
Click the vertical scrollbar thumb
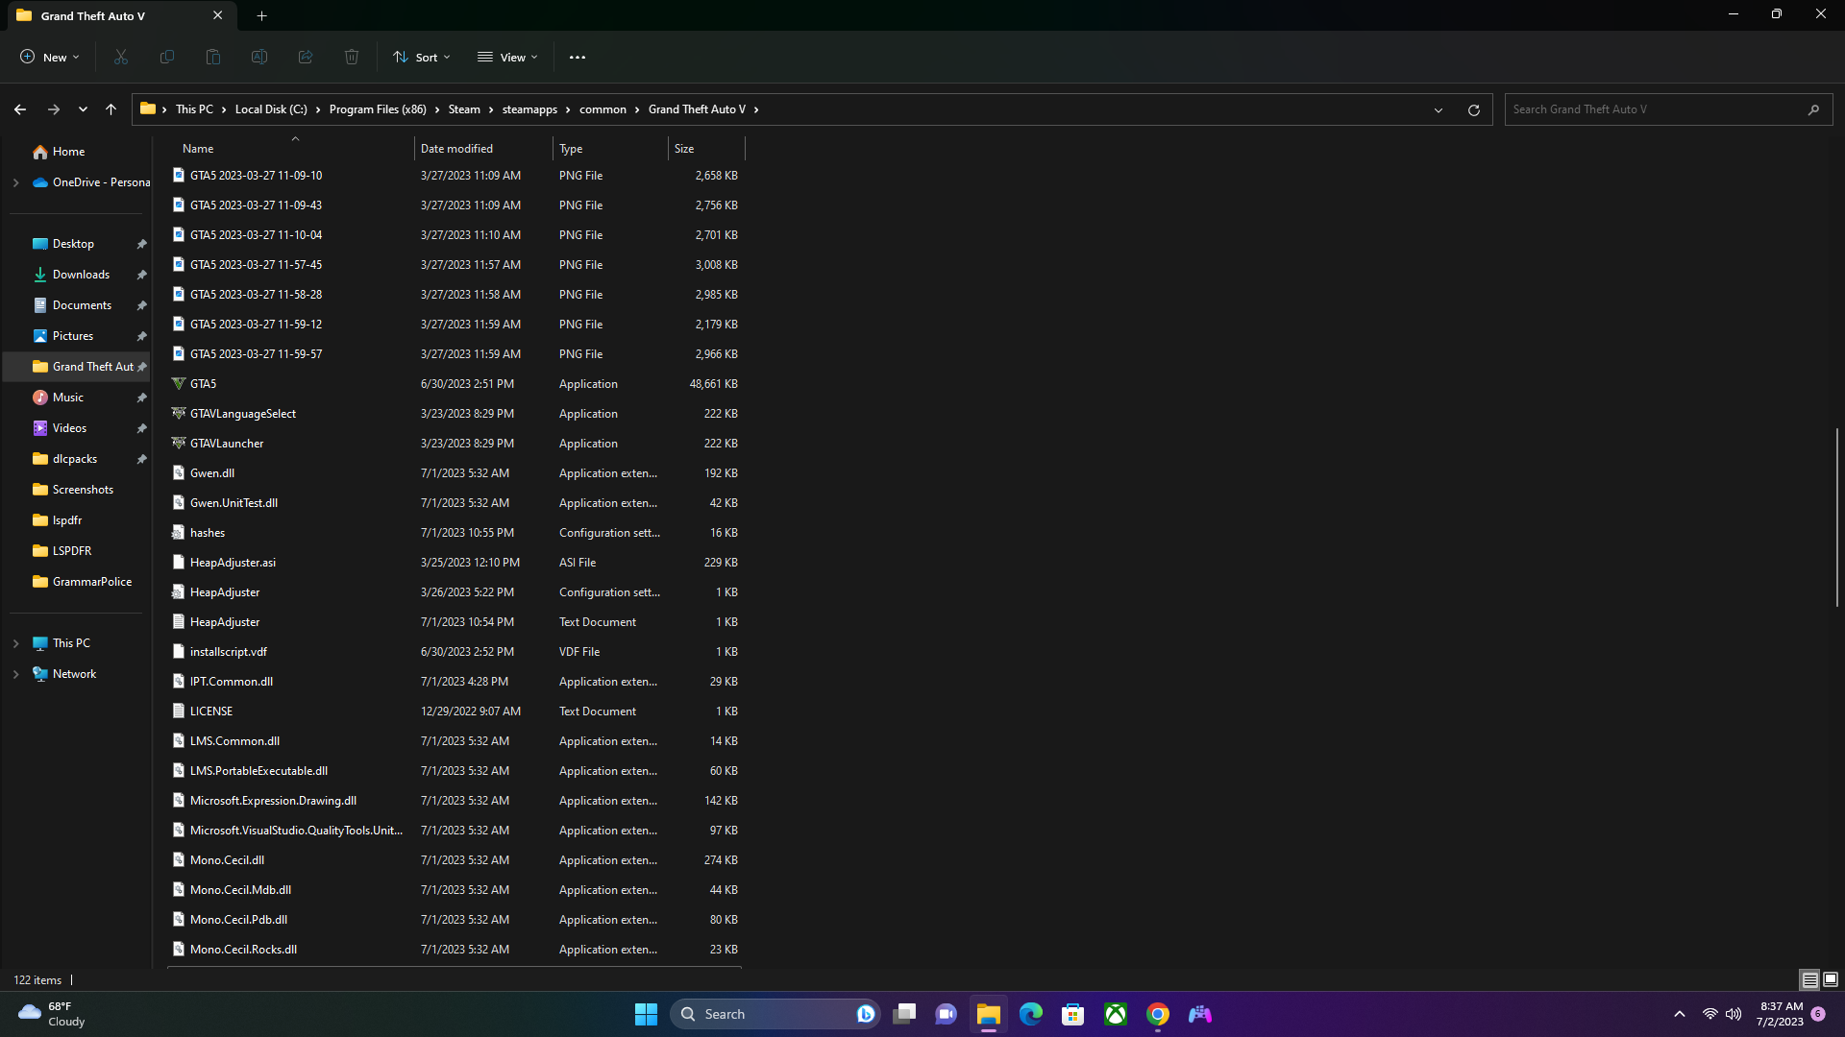(1836, 518)
